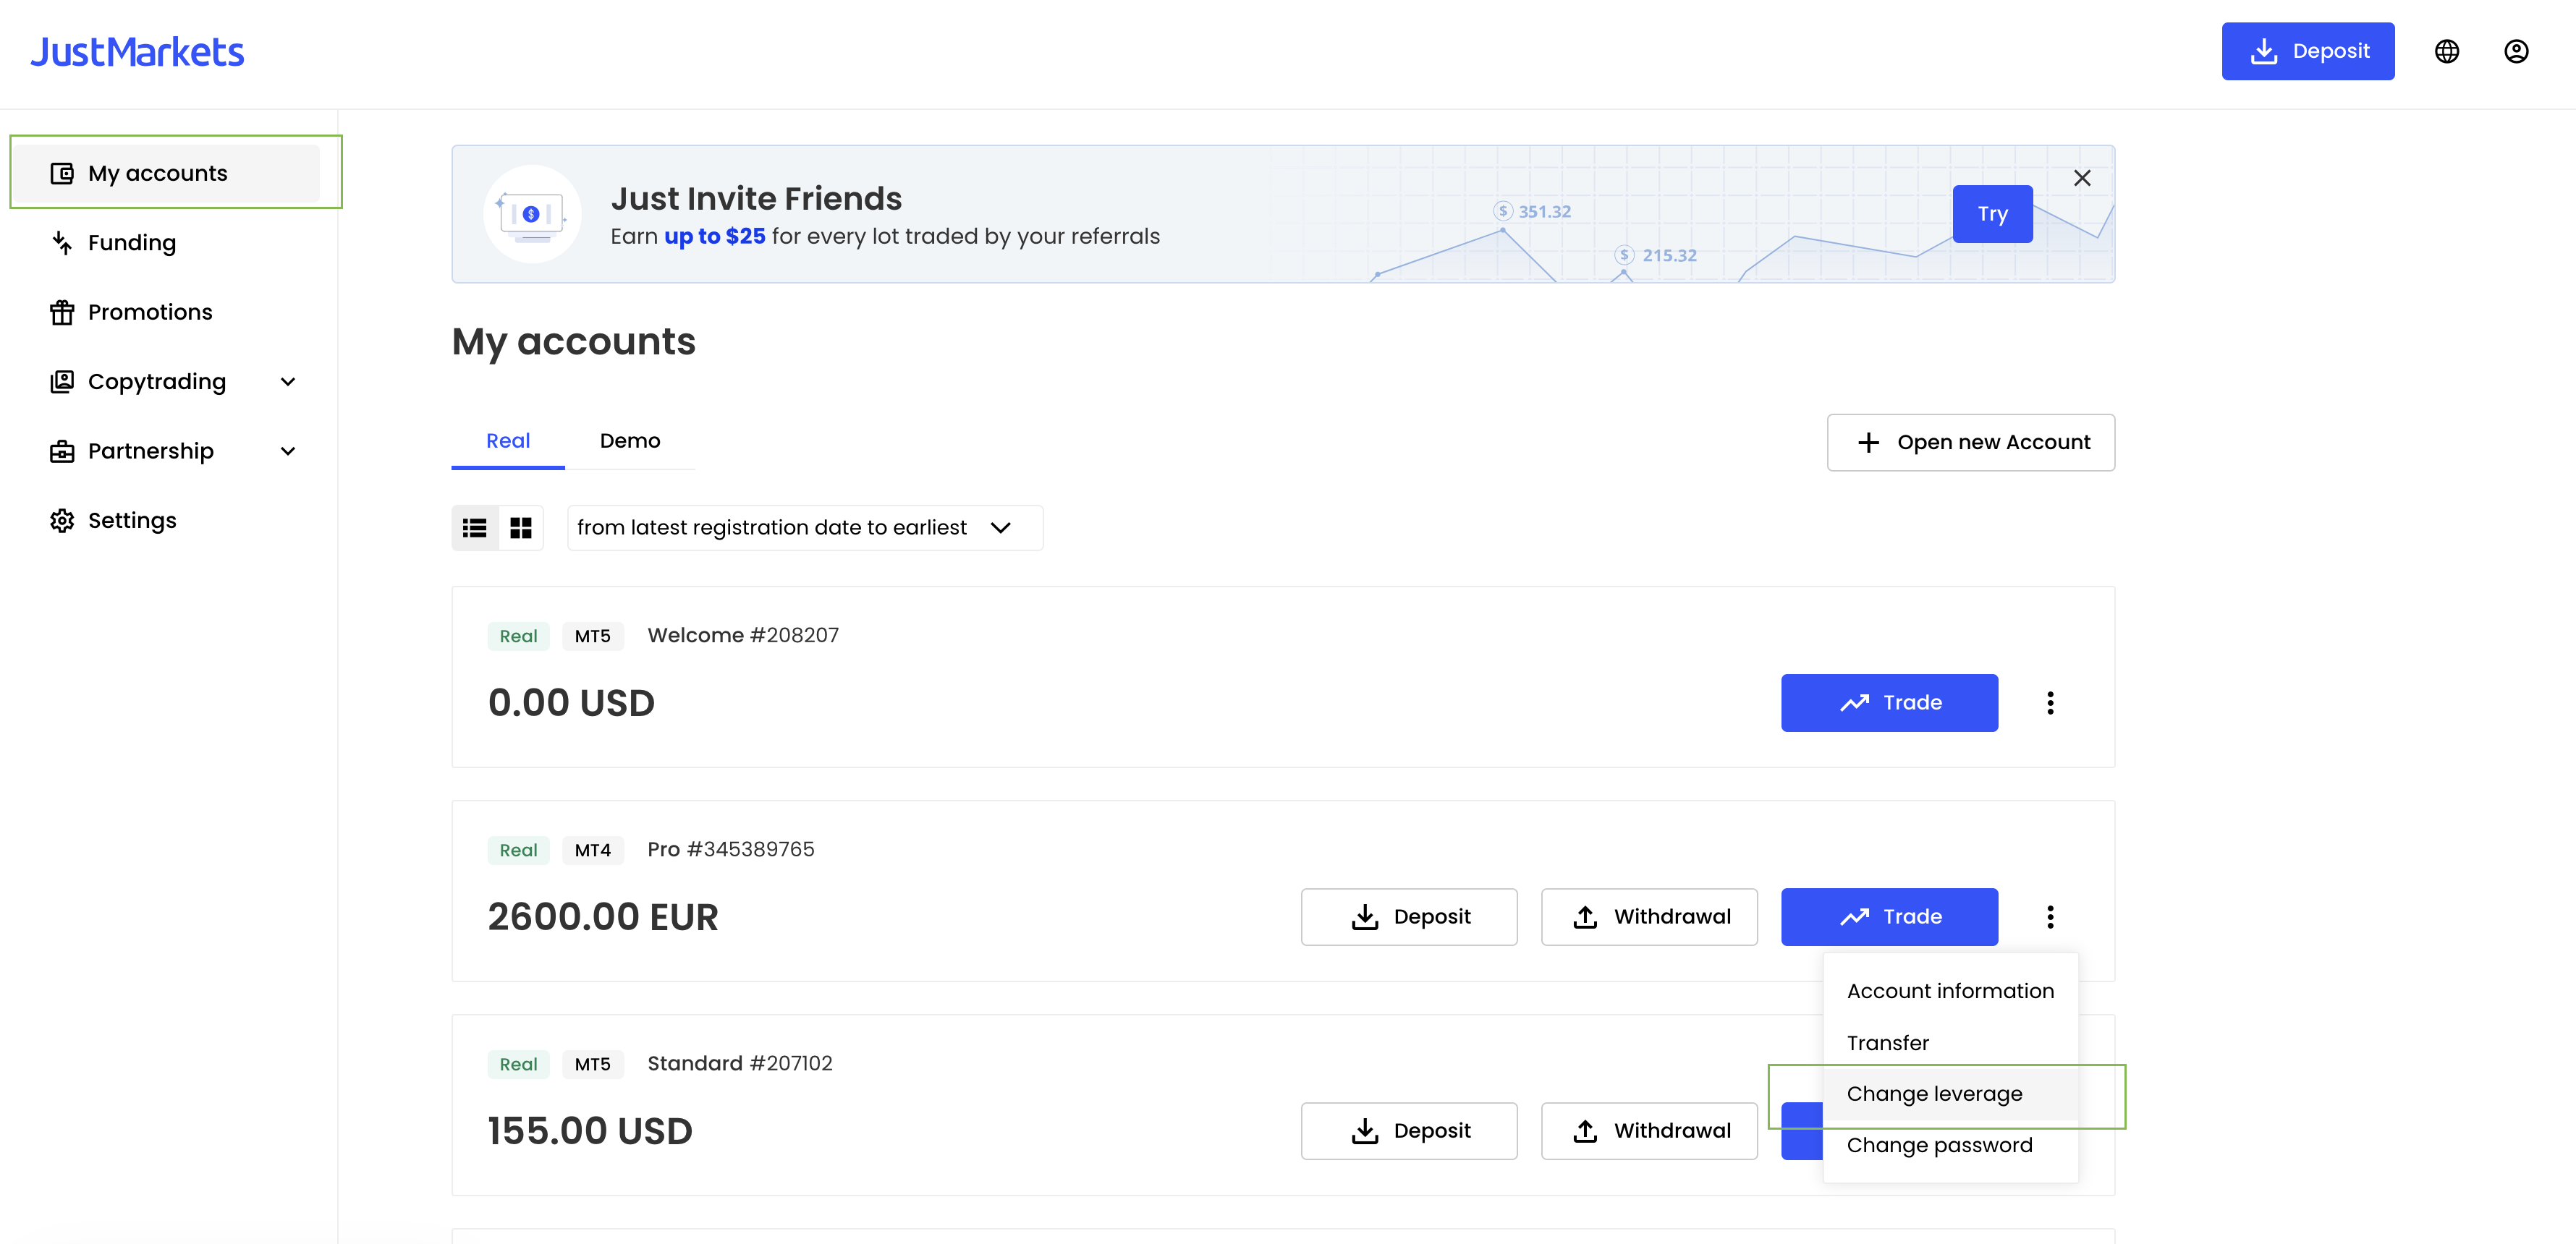Viewport: 2576px width, 1244px height.
Task: Choose Transfer in the account menu
Action: click(1887, 1042)
